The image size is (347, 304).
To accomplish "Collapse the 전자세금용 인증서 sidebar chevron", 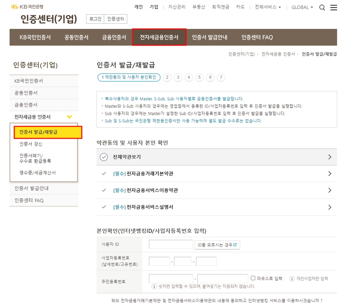I will tap(69, 117).
